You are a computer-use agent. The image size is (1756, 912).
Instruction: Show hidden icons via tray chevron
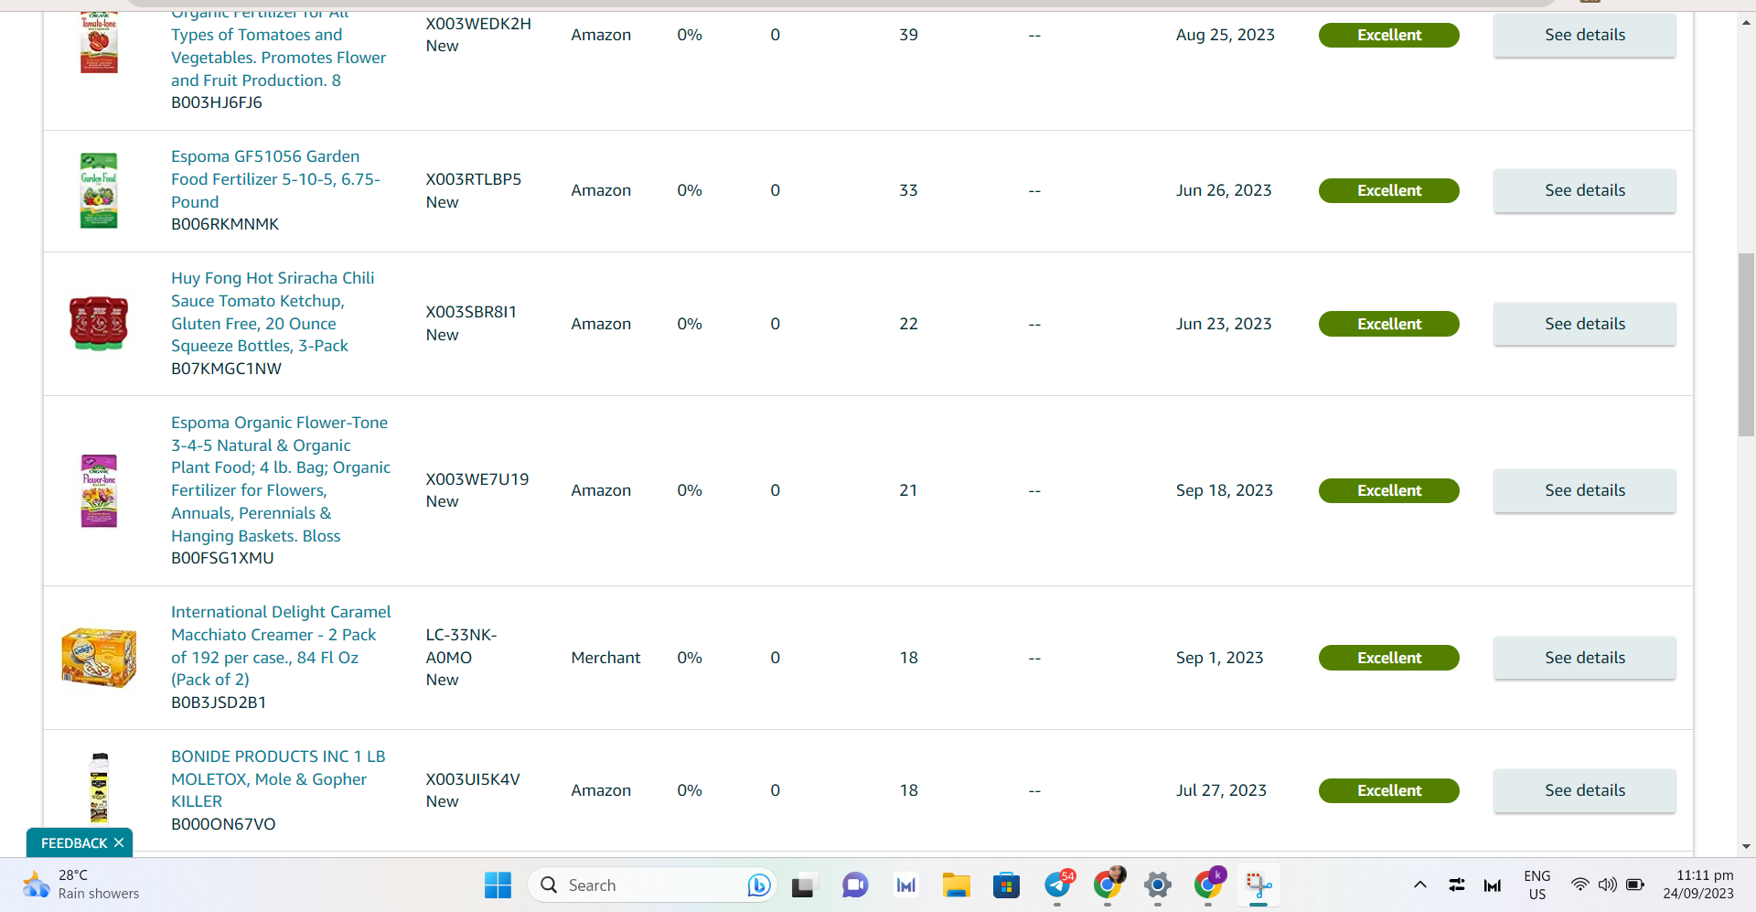coord(1419,885)
